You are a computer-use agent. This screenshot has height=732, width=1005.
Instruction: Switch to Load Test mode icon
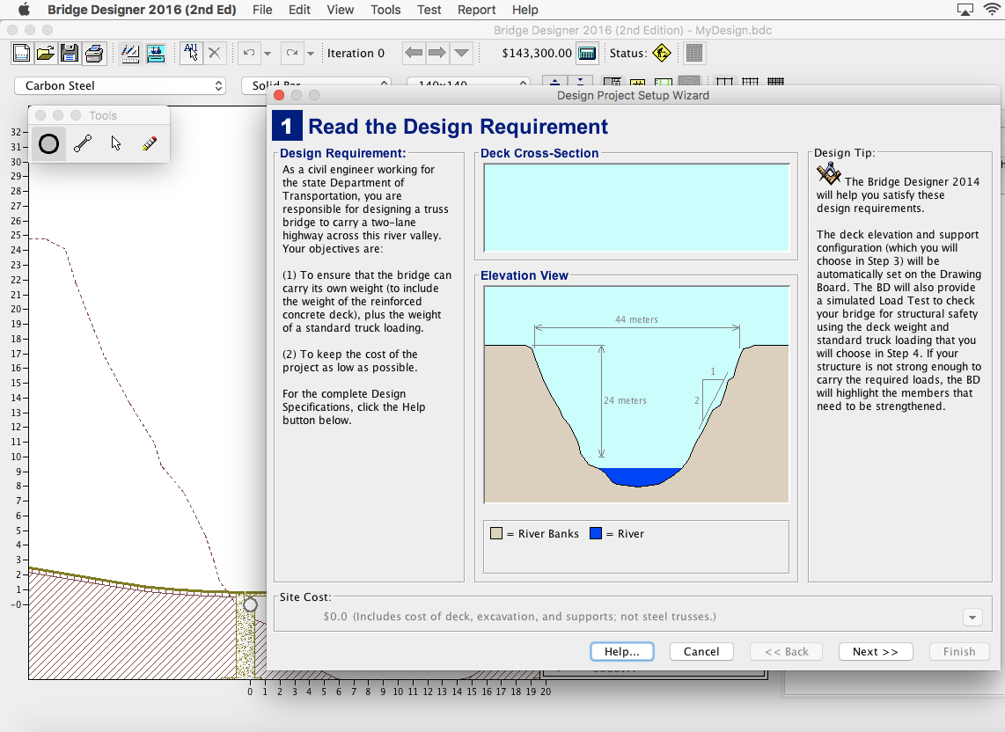[x=157, y=54]
